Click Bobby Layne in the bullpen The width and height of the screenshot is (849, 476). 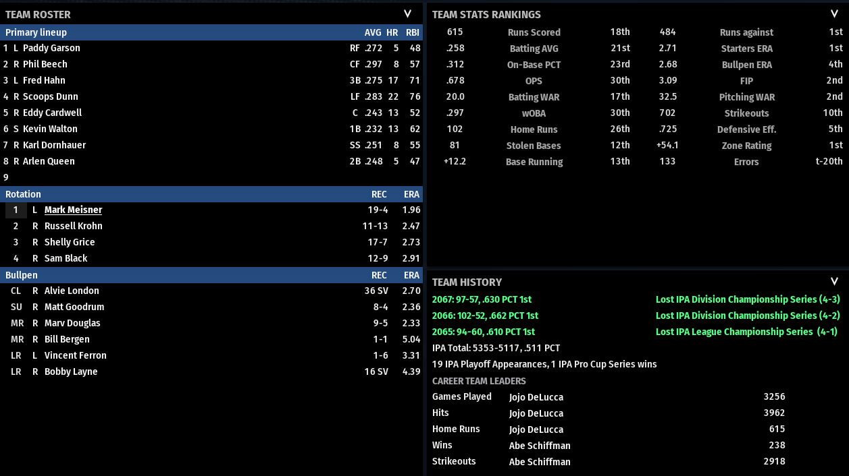tap(71, 371)
